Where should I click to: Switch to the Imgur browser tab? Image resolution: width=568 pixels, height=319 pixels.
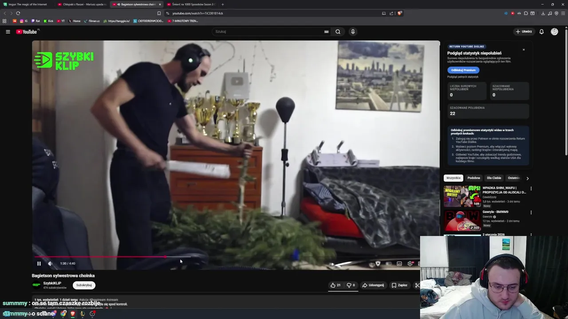click(27, 4)
